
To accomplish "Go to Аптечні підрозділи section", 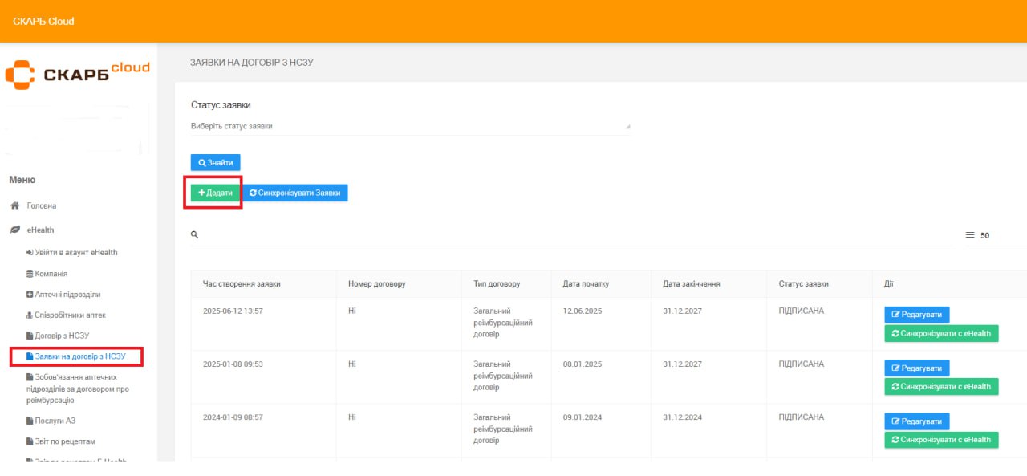I will (x=67, y=295).
